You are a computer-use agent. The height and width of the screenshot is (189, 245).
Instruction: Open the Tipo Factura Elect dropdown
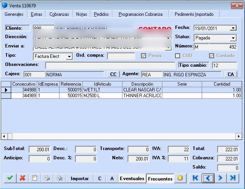tap(69, 56)
